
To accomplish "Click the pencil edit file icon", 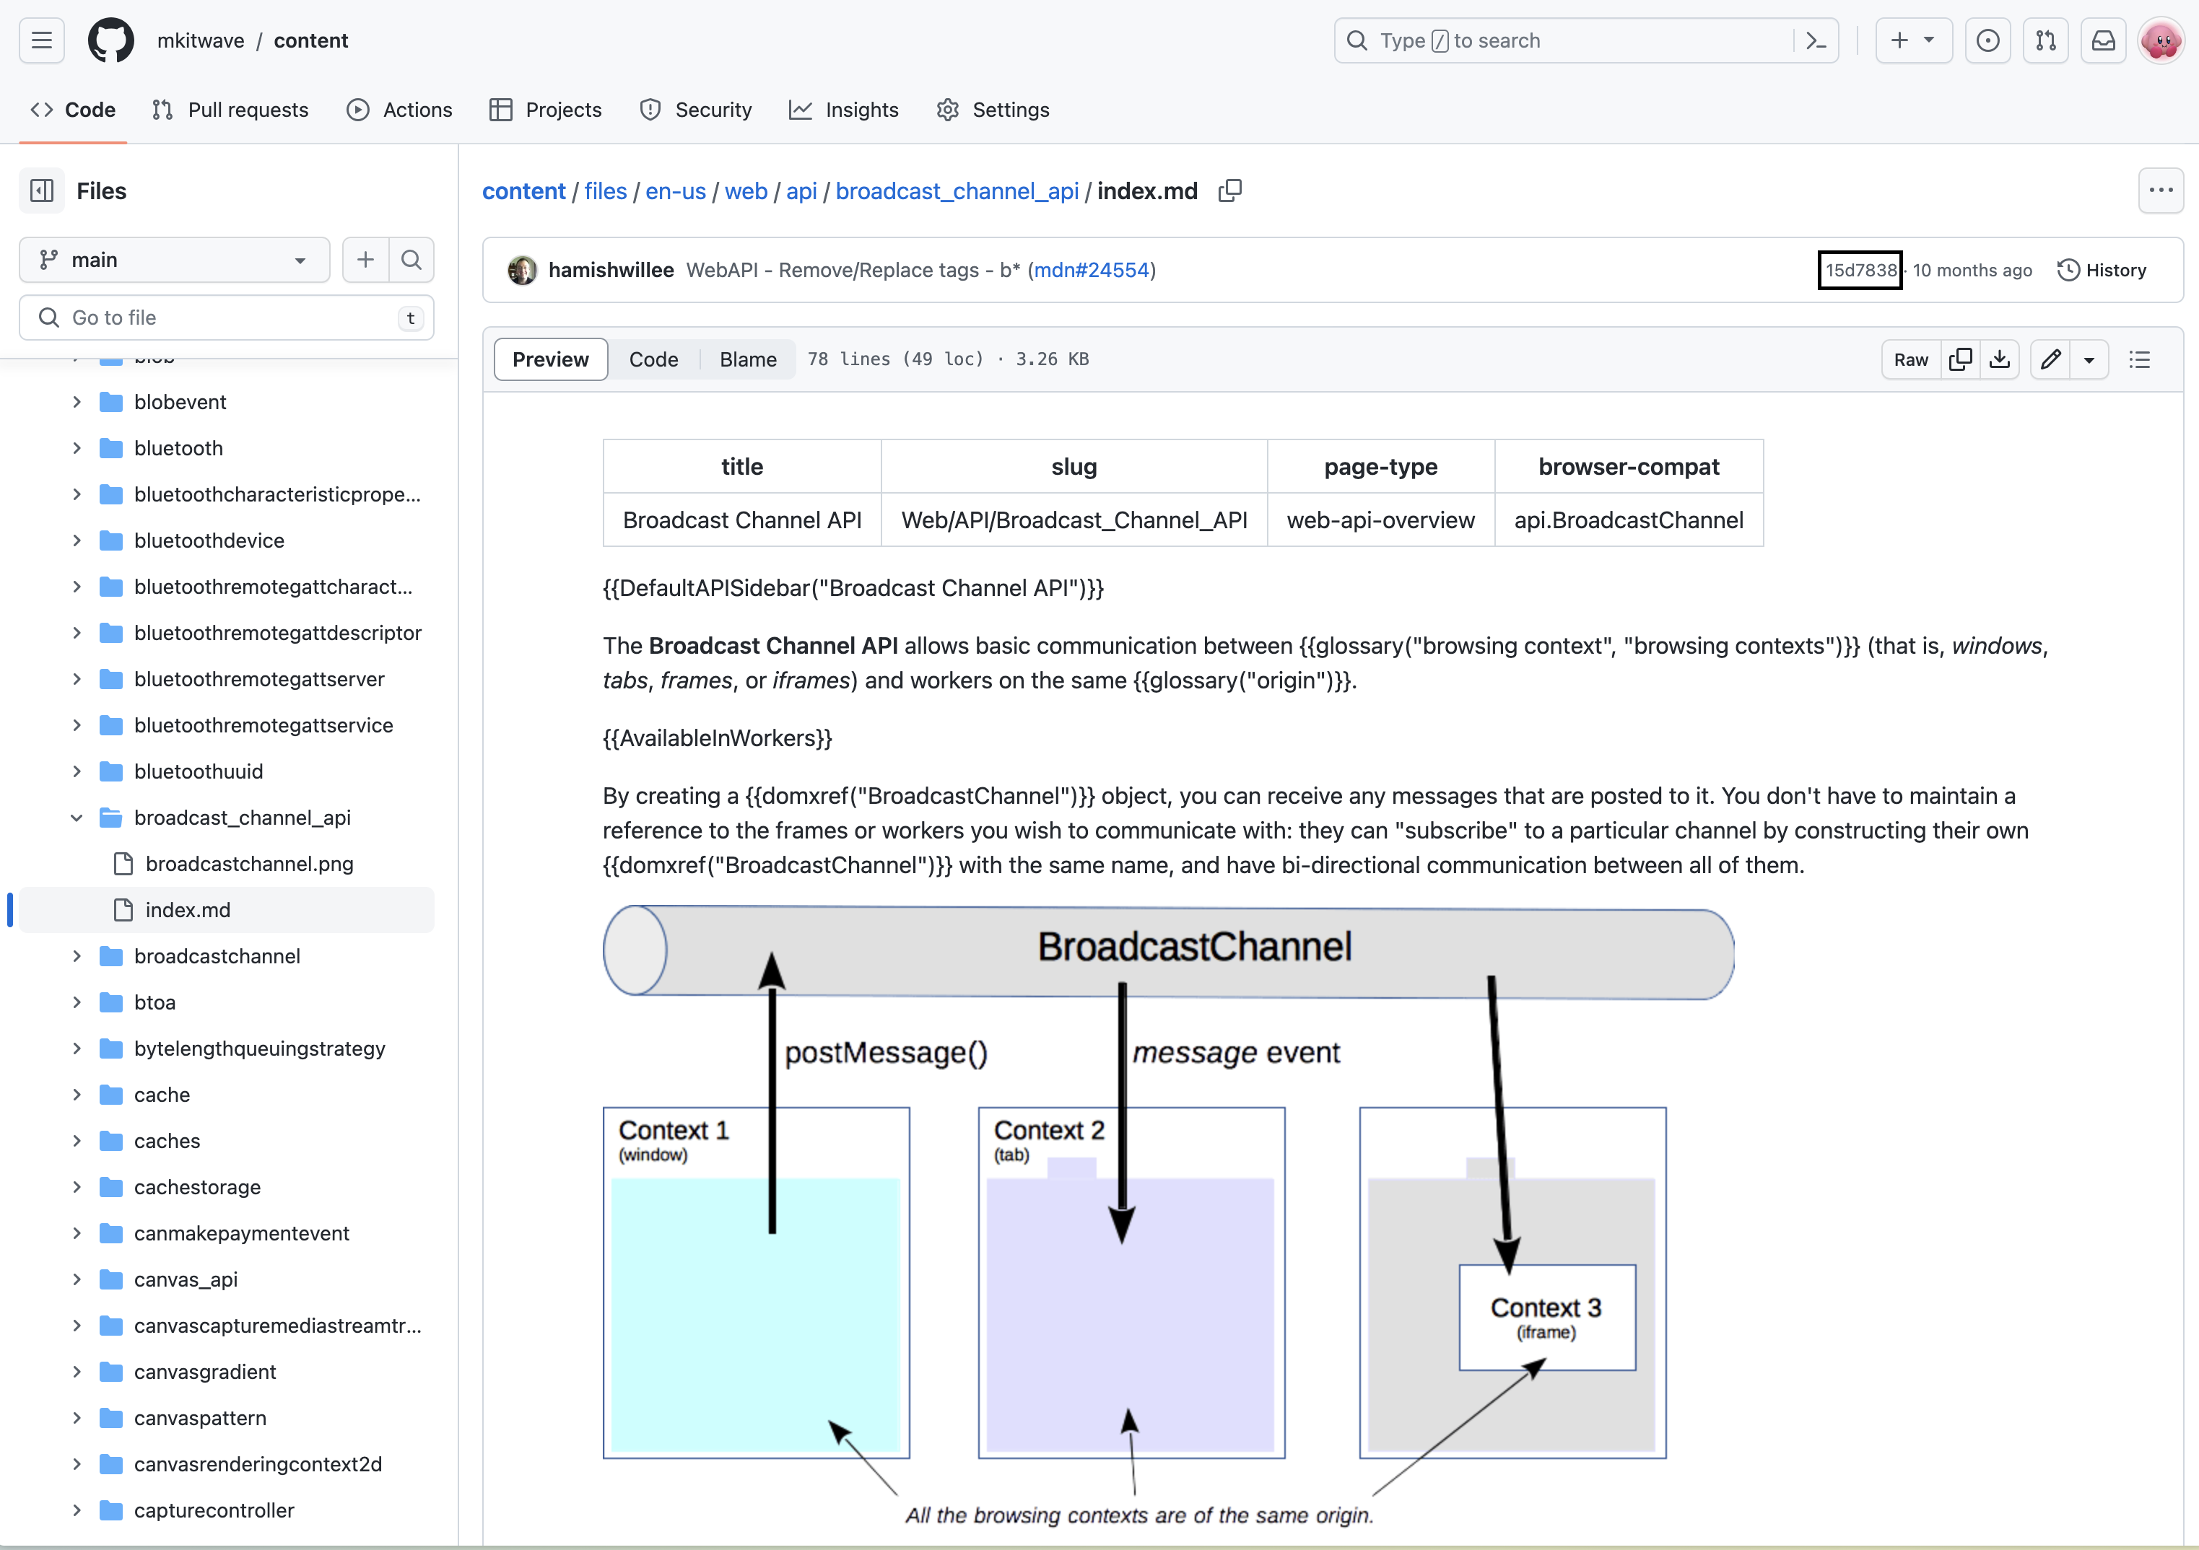I will 2050,359.
